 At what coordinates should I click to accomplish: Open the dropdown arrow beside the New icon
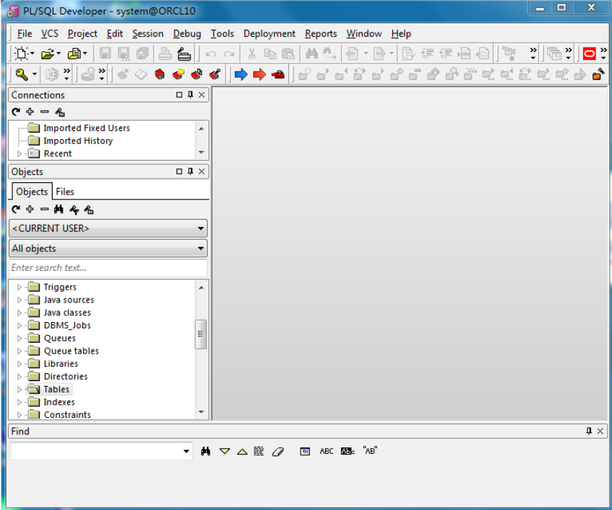(x=32, y=53)
